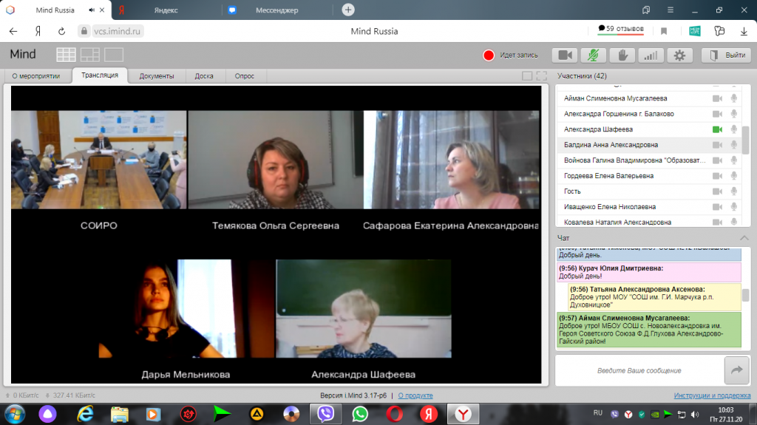The width and height of the screenshot is (757, 425).
Task: Click the Выйти button to leave
Action: click(726, 55)
